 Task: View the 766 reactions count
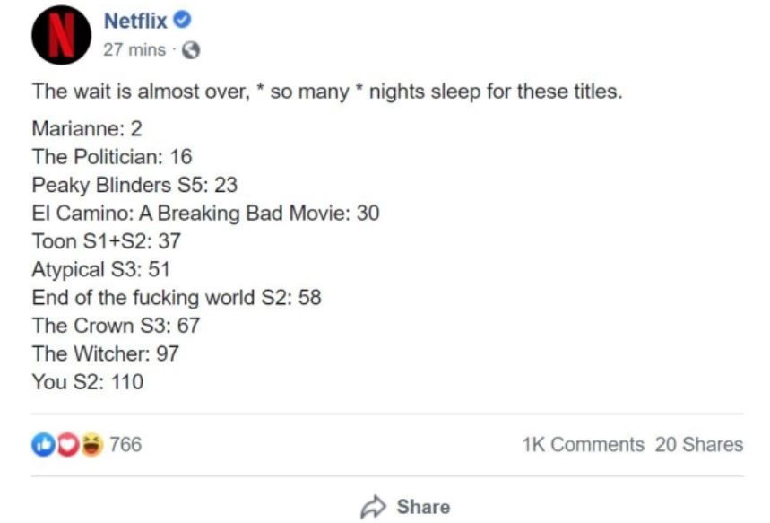tap(125, 444)
